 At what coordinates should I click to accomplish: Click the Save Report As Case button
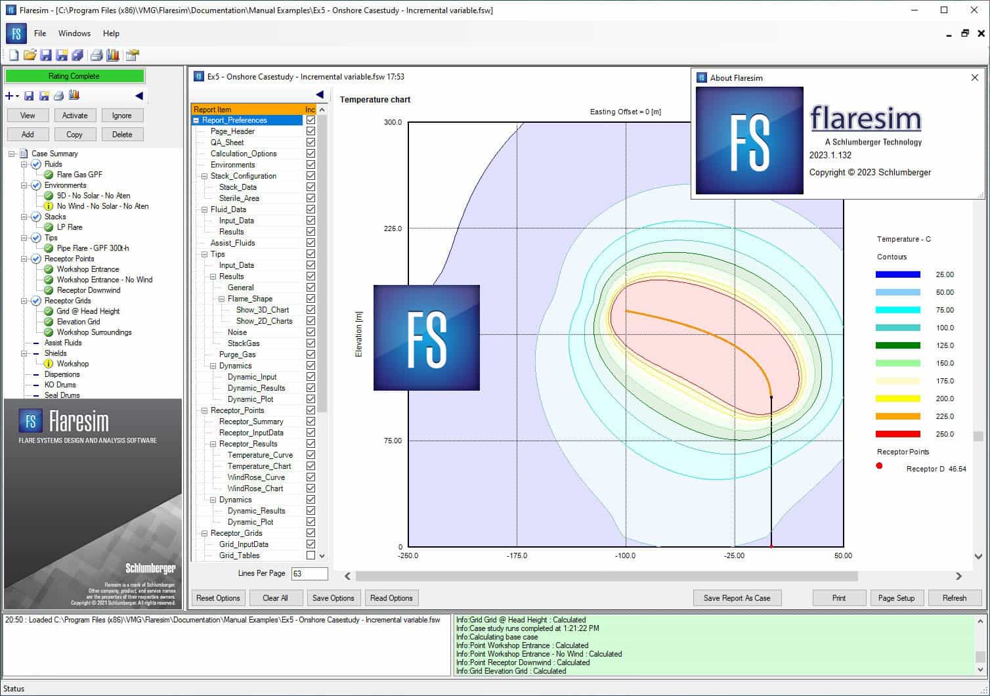pyautogui.click(x=737, y=598)
